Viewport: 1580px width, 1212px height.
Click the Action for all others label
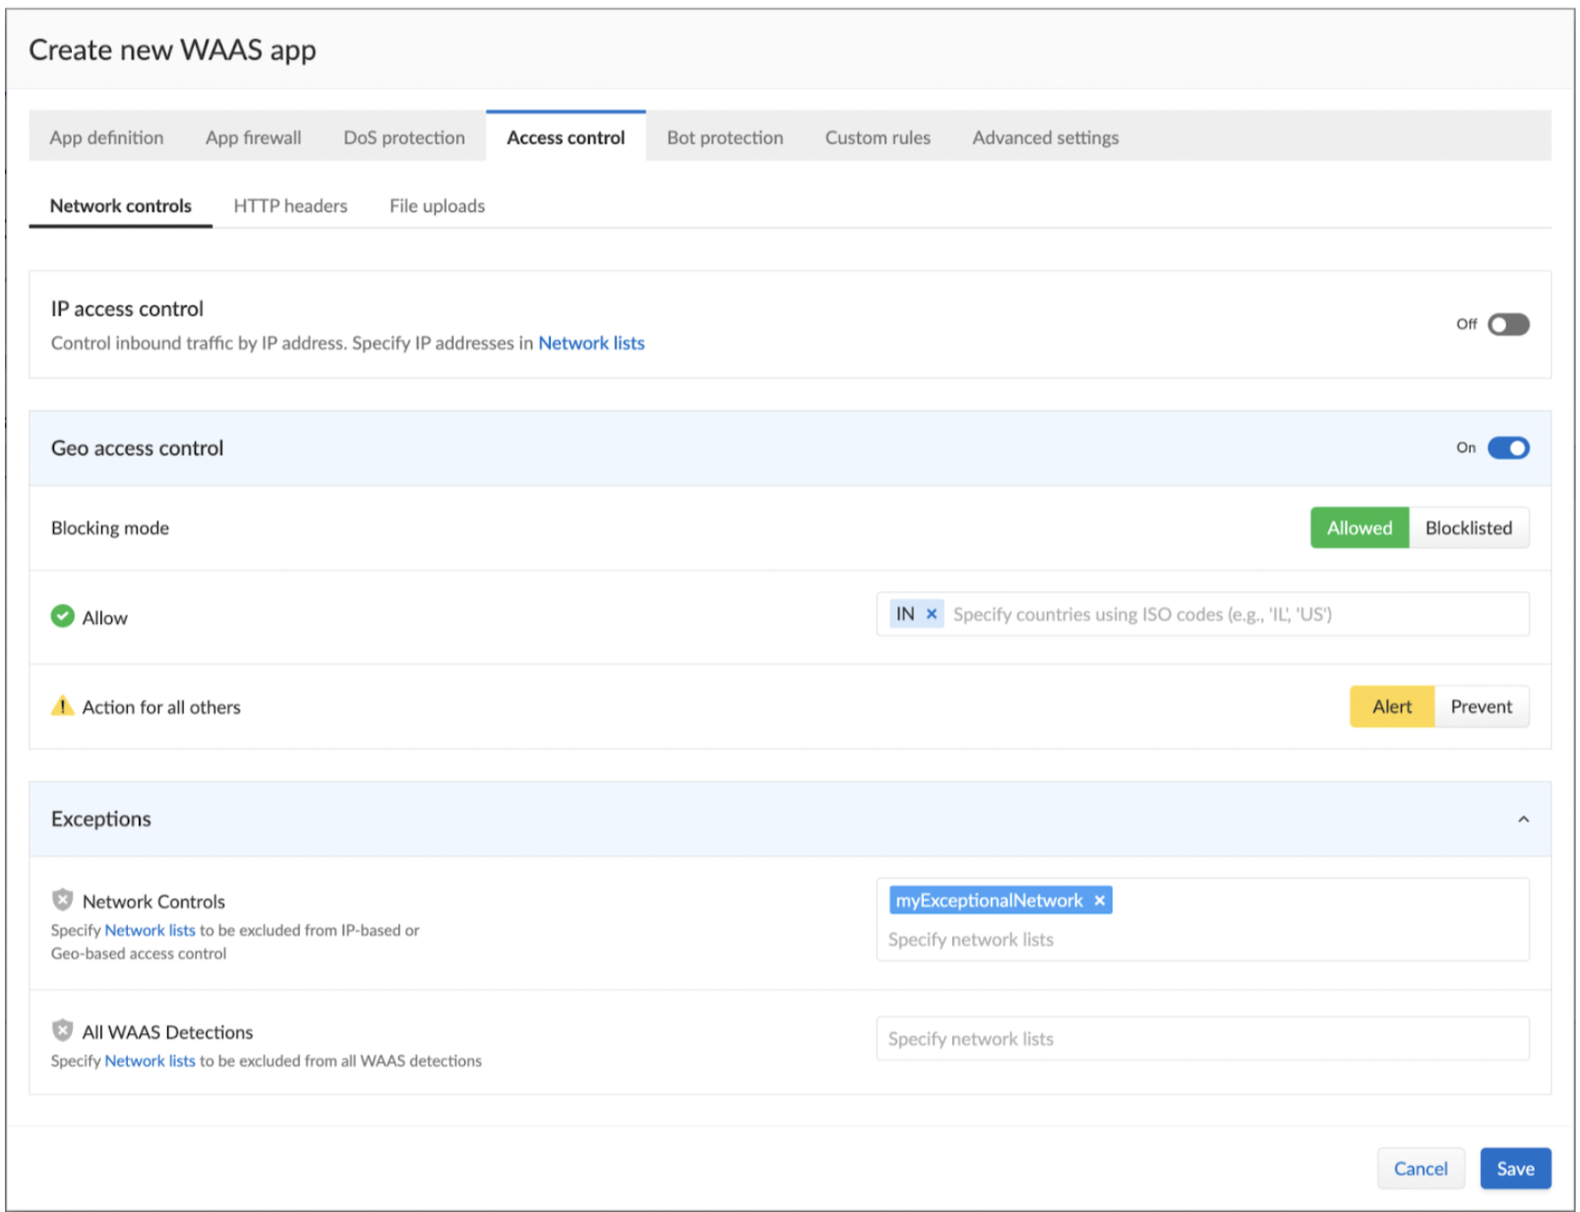[x=161, y=707]
